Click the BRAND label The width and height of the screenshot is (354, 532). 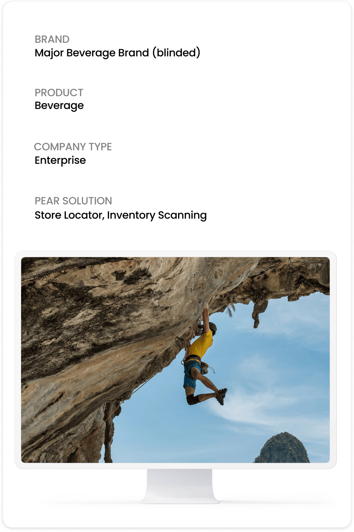pyautogui.click(x=52, y=39)
